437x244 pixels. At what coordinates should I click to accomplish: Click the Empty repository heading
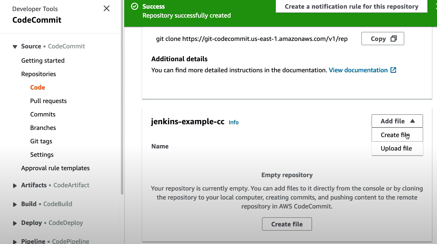pyautogui.click(x=287, y=175)
